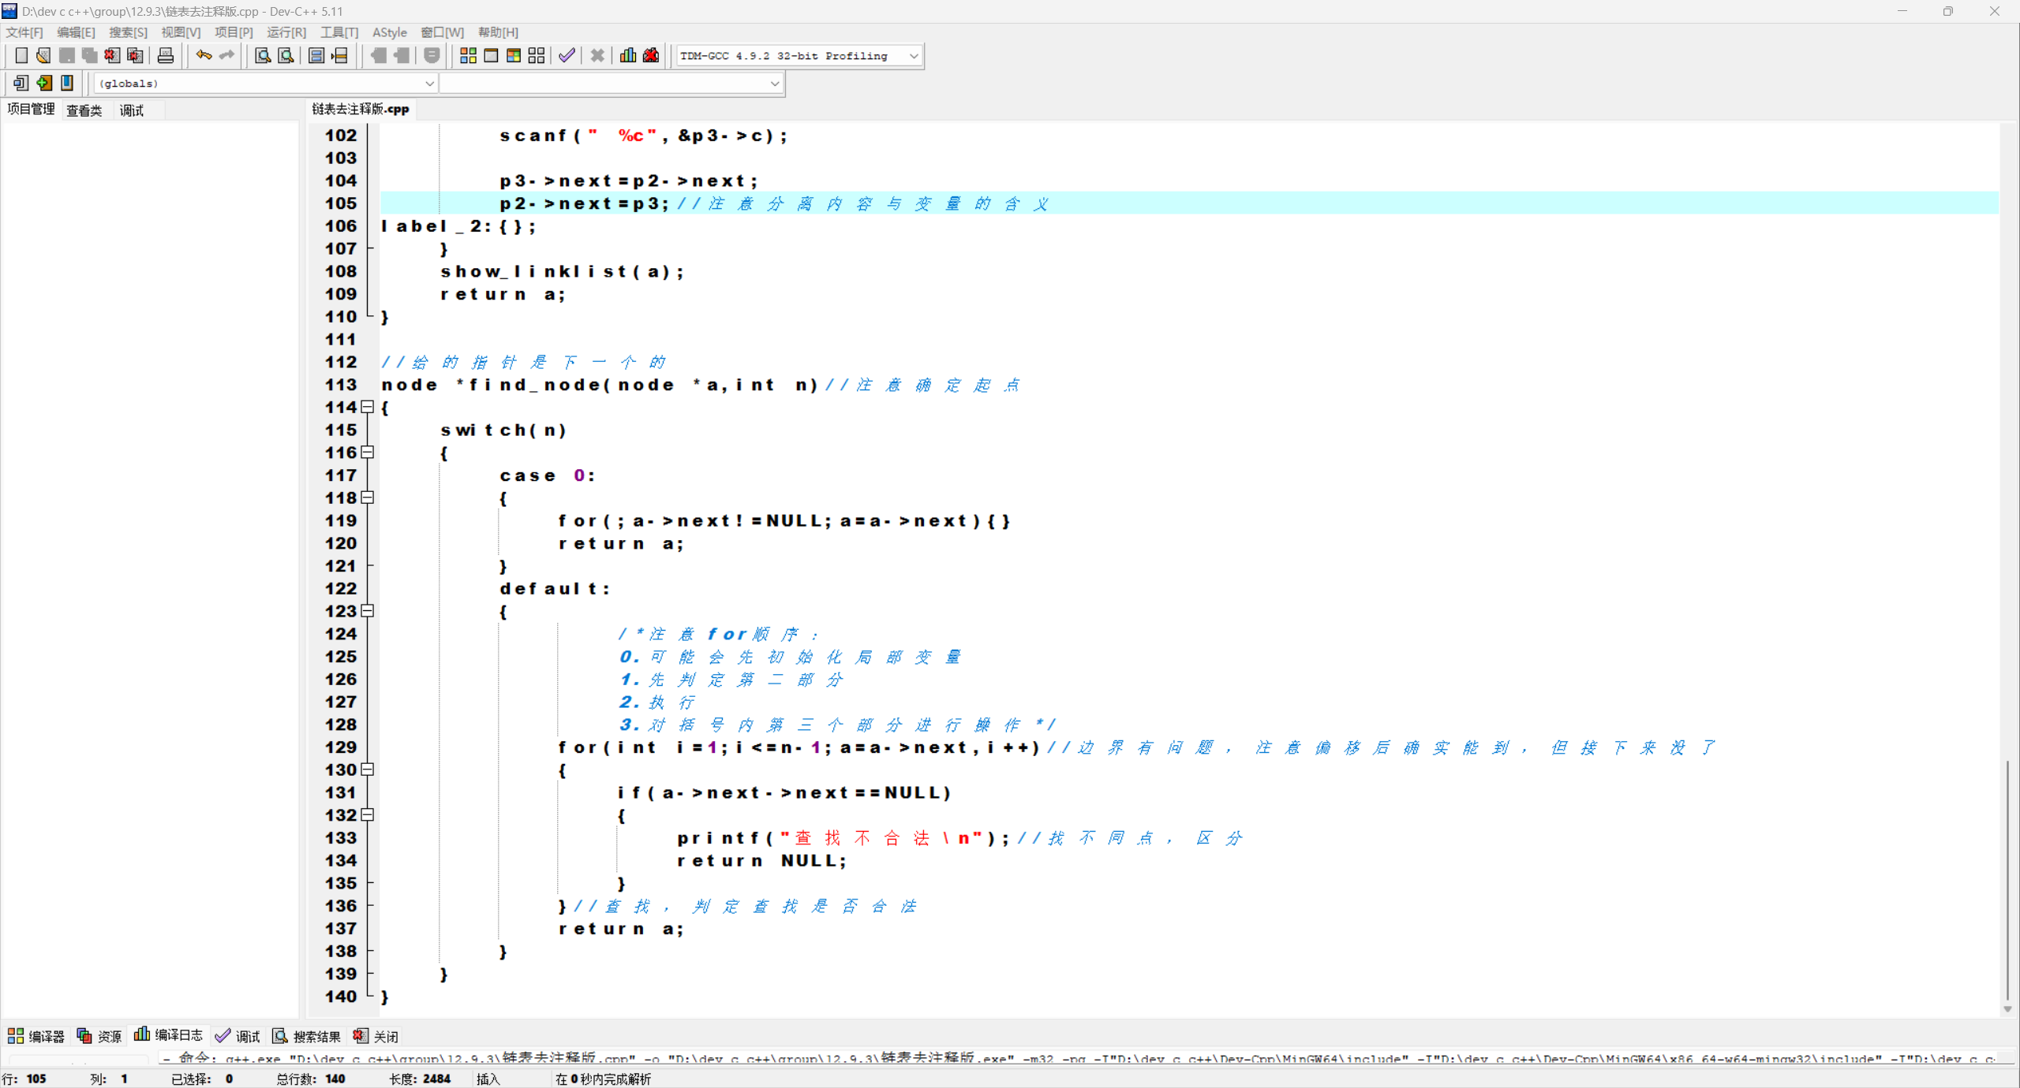Expand the (globals) scope dropdown
Viewport: 2020px width, 1088px height.
pyautogui.click(x=429, y=84)
